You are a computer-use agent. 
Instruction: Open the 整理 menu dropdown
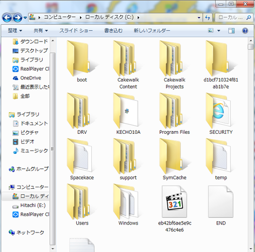tap(15, 31)
